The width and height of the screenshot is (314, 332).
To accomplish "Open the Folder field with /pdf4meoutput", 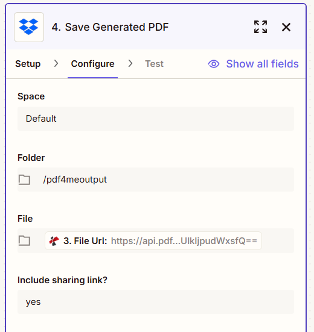I will coord(156,180).
